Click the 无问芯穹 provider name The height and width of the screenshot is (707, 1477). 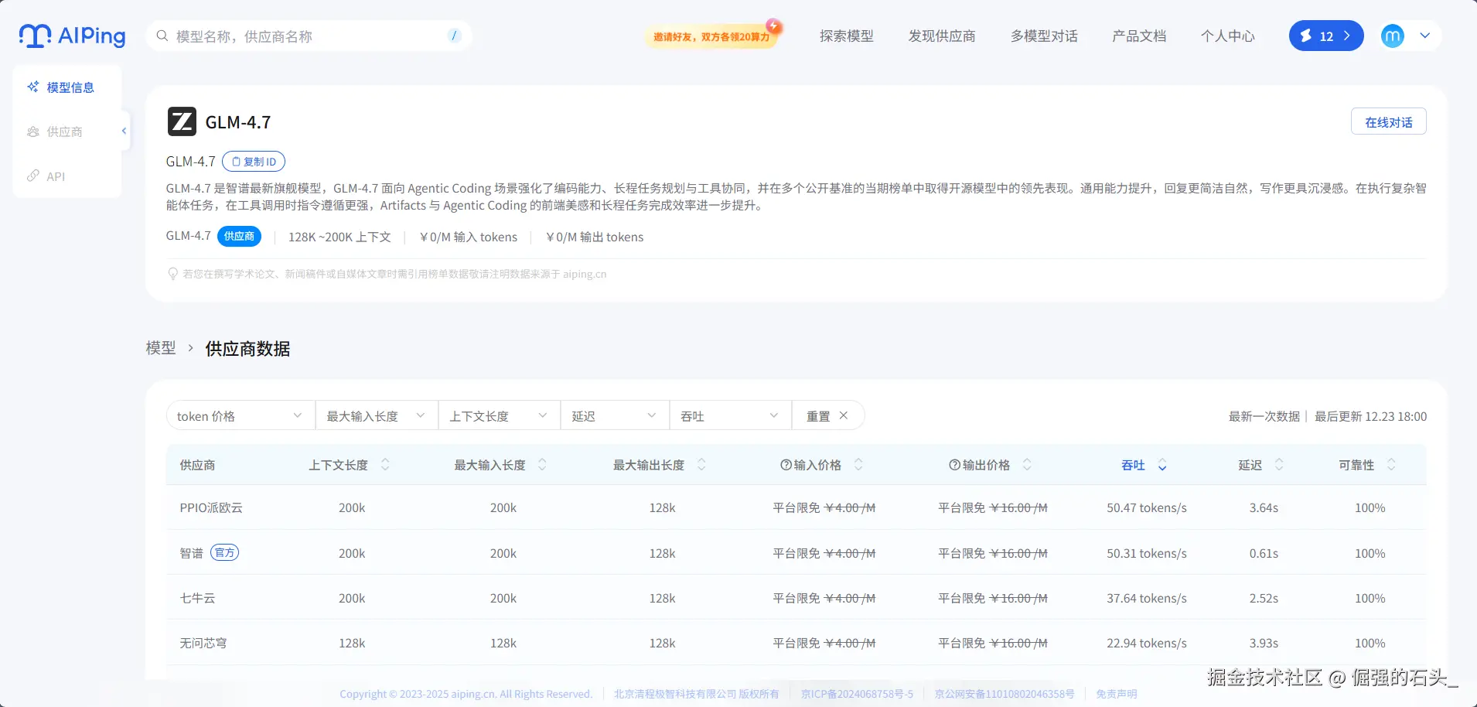(x=203, y=643)
